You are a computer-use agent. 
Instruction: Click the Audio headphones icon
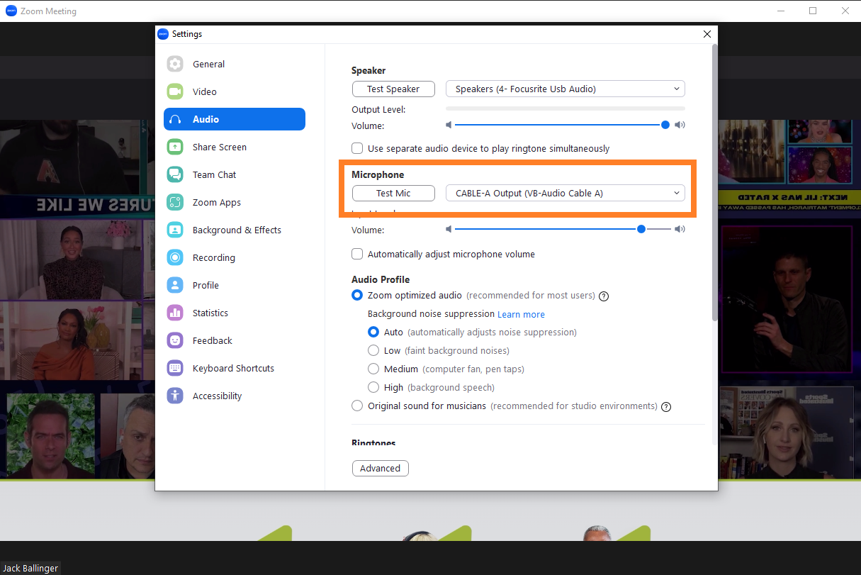[175, 119]
